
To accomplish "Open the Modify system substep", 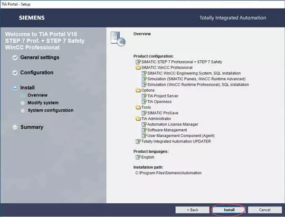I will click(43, 103).
